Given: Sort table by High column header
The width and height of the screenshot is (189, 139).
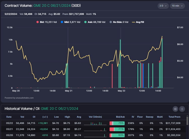Looking at the screenshot, I should point(67,117).
